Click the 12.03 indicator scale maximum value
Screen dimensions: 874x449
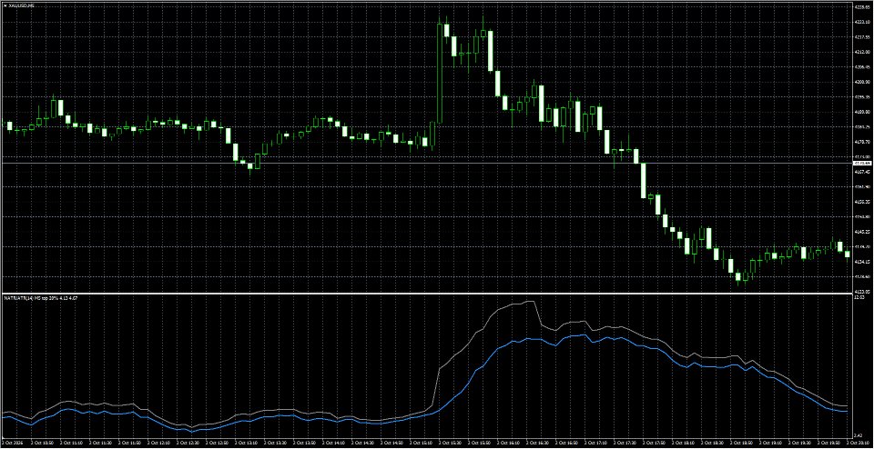tap(859, 299)
